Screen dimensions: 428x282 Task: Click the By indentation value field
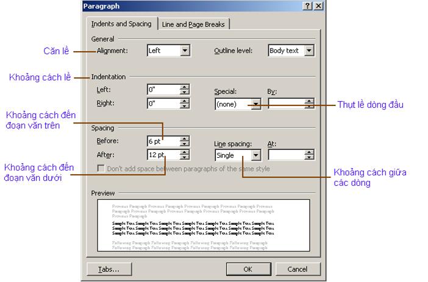coord(287,104)
